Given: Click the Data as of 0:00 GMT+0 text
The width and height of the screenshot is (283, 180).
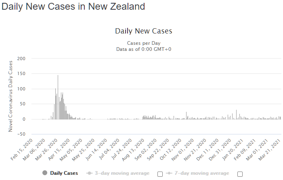Looking at the screenshot, I should (x=144, y=49).
